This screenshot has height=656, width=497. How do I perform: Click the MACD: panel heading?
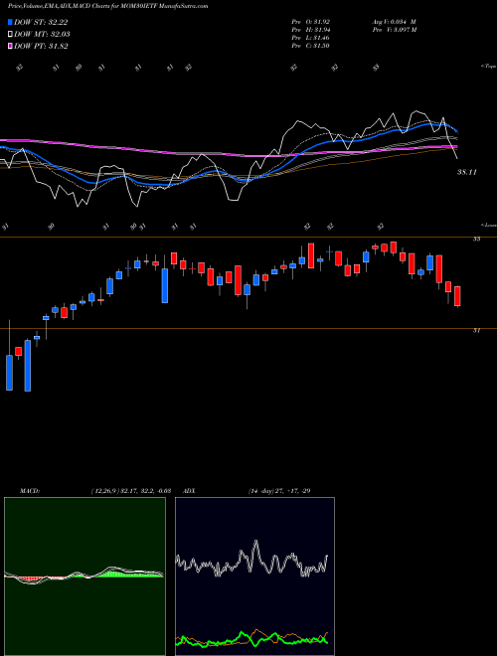(30, 491)
